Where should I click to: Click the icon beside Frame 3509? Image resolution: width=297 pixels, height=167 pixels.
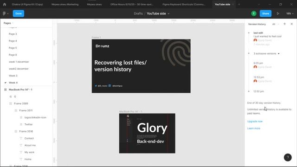click(x=11, y=103)
